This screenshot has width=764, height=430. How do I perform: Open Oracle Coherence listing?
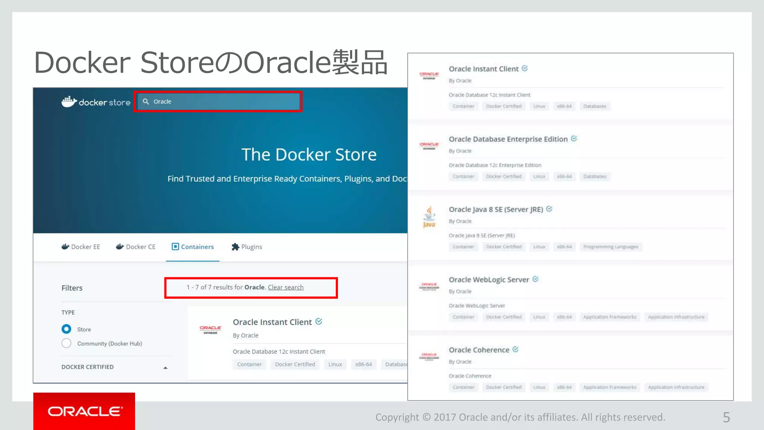(479, 350)
